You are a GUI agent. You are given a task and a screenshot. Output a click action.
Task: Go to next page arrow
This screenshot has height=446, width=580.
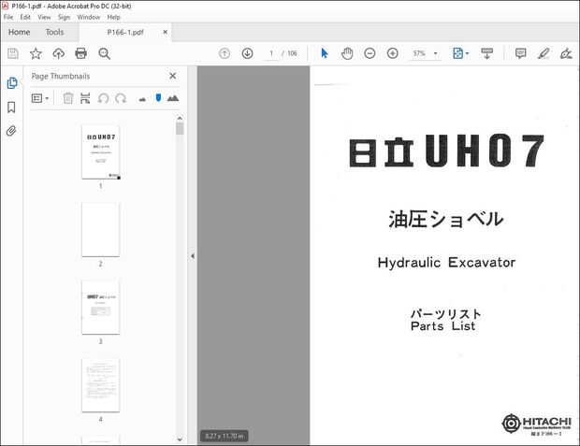tap(247, 53)
